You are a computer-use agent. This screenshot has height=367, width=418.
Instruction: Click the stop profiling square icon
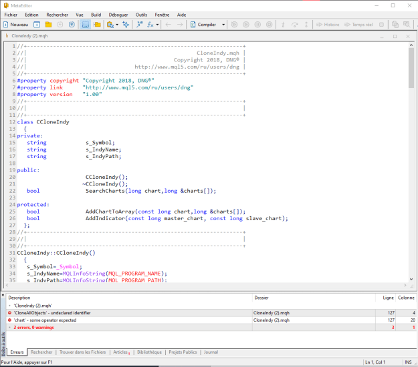381,25
